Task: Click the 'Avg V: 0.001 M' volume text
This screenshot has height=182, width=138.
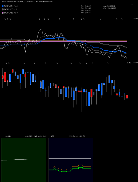Action: [x=109, y=6]
